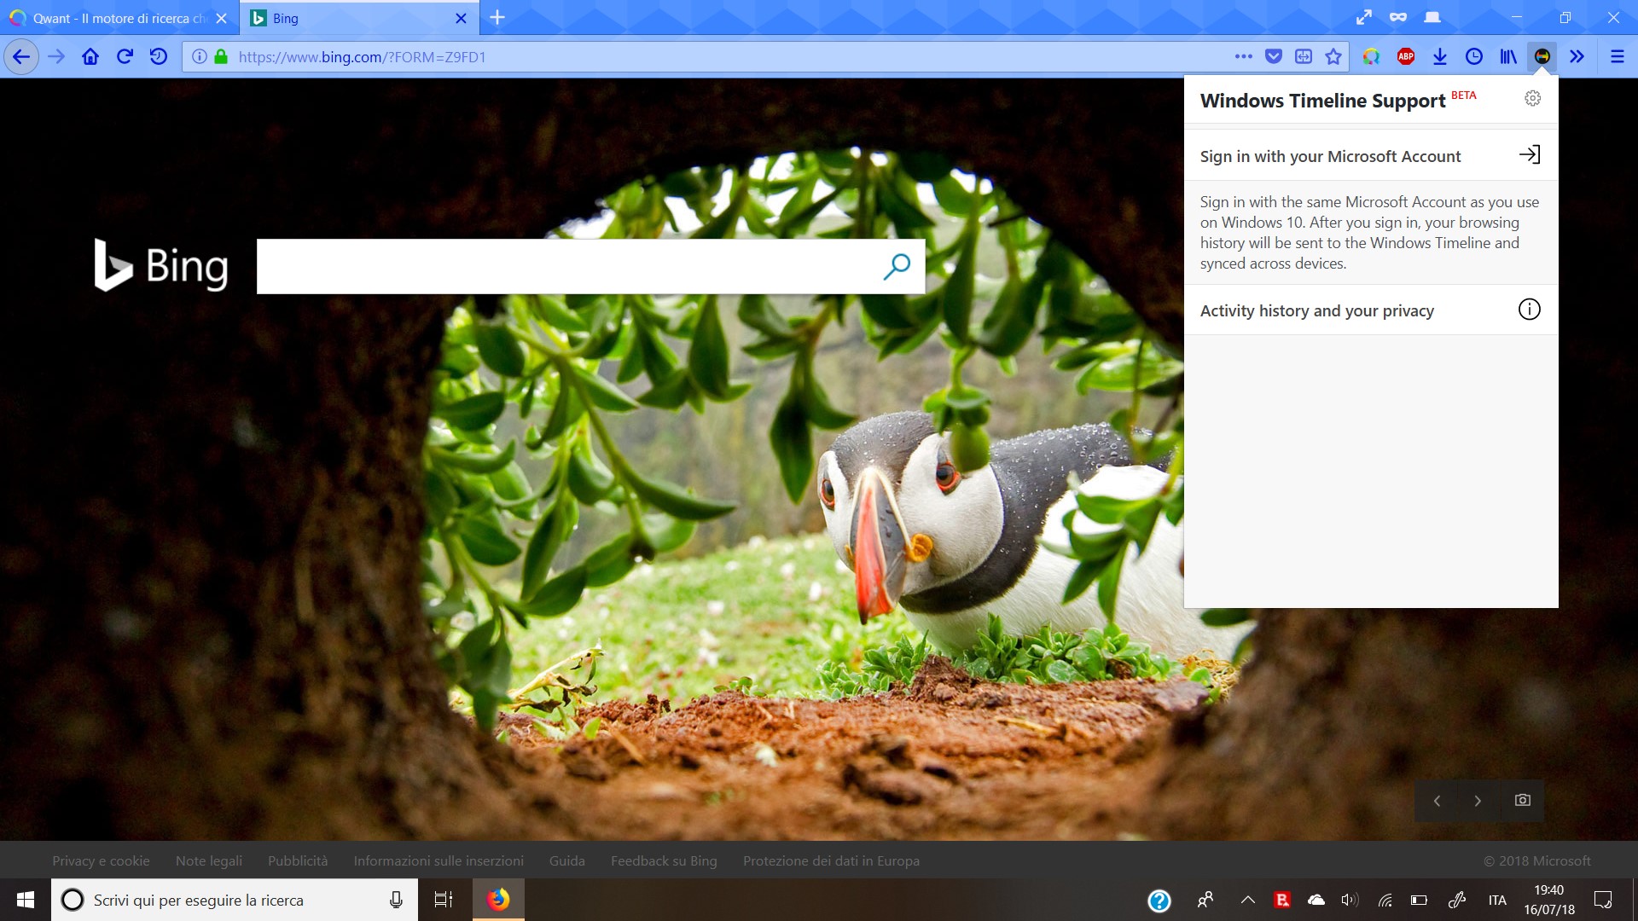Show previous Bing background image
This screenshot has height=921, width=1638.
pos(1438,801)
